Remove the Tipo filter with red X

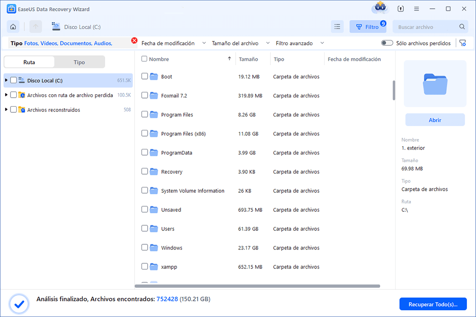click(134, 40)
